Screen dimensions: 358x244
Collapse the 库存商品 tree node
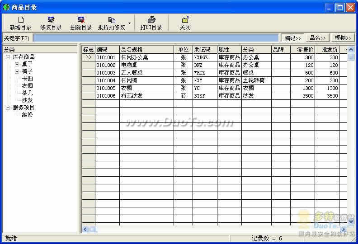(x=8, y=57)
